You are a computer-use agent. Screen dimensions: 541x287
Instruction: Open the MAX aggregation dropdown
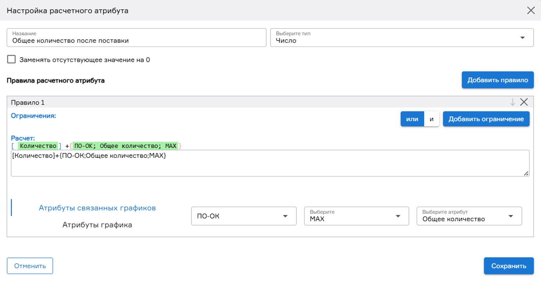pos(356,216)
